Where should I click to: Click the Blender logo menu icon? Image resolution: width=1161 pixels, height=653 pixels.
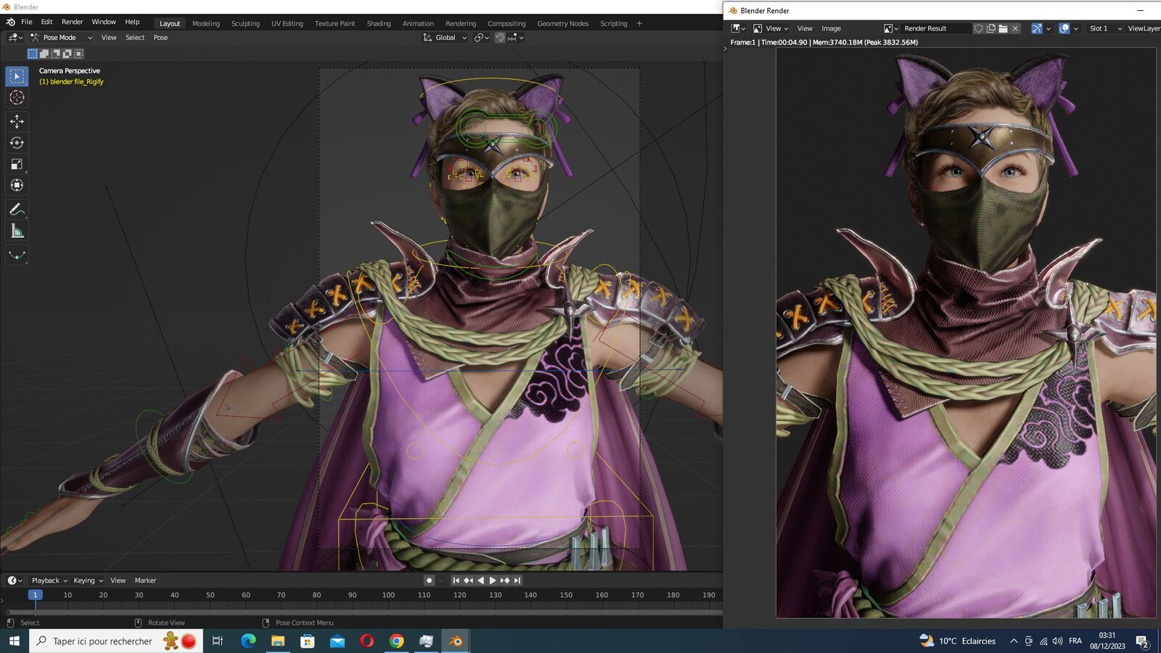point(10,22)
